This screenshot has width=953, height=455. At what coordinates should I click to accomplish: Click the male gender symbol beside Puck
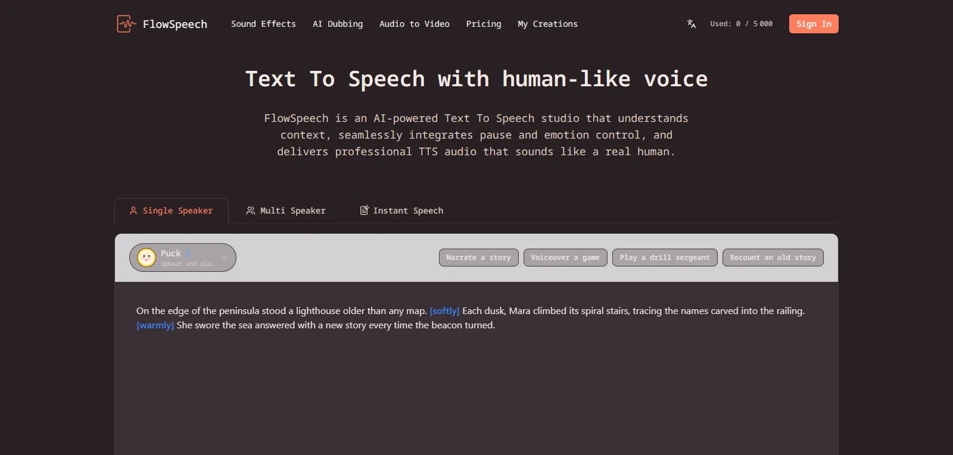[x=187, y=253]
